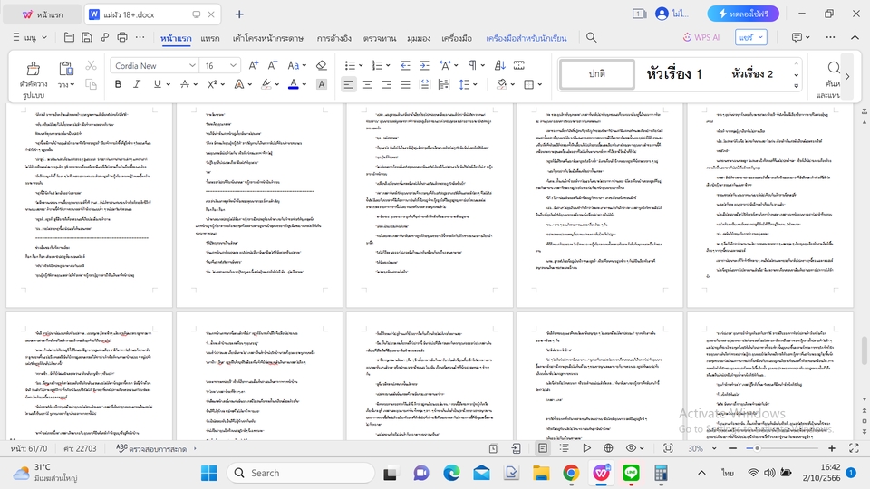
Task: Open the แทรก ribbon tab
Action: [209, 38]
